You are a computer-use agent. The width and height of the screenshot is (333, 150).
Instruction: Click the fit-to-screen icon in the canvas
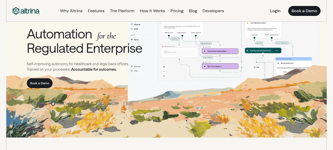(164, 76)
